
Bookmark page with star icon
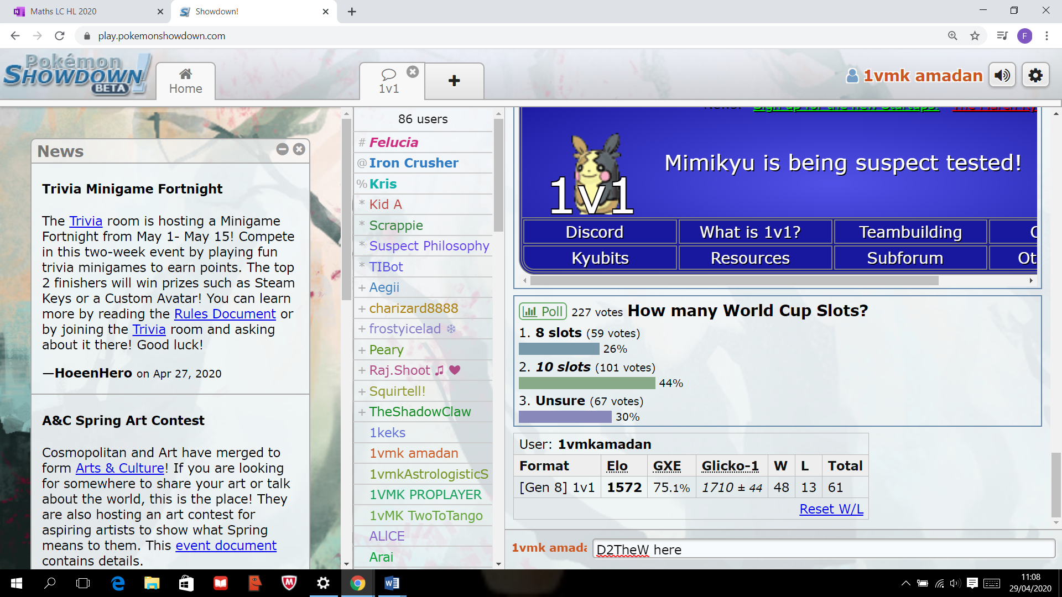point(975,36)
